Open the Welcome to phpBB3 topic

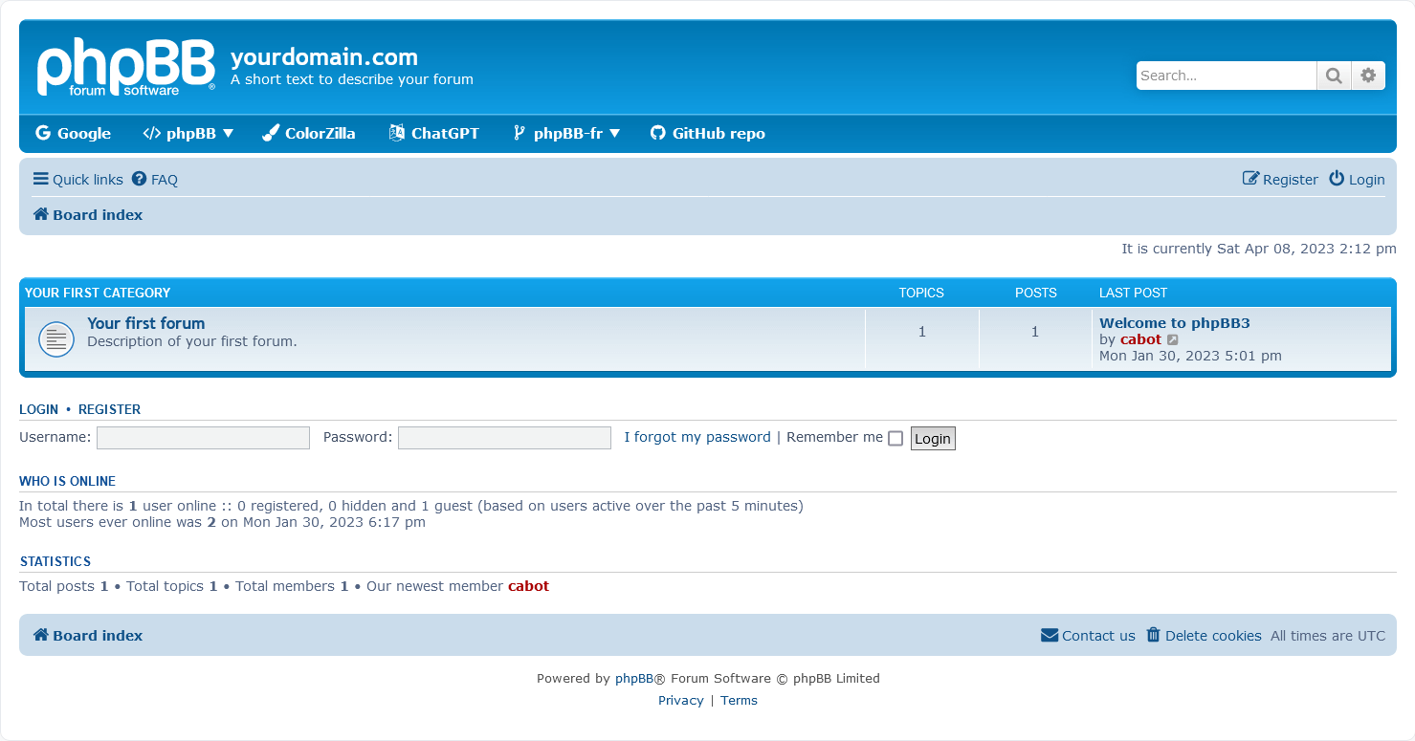coord(1174,322)
